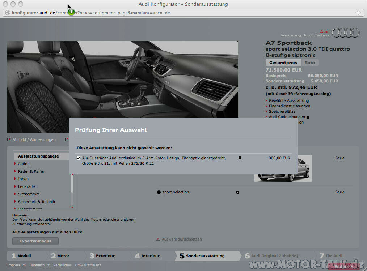Open info icon beside sport selection
367x271 pixels.
238,192
